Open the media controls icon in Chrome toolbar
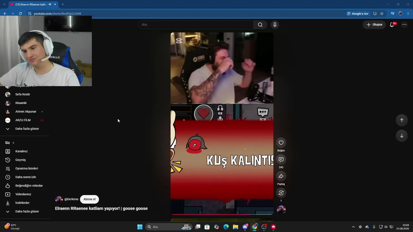This screenshot has width=413, height=232. [x=392, y=14]
